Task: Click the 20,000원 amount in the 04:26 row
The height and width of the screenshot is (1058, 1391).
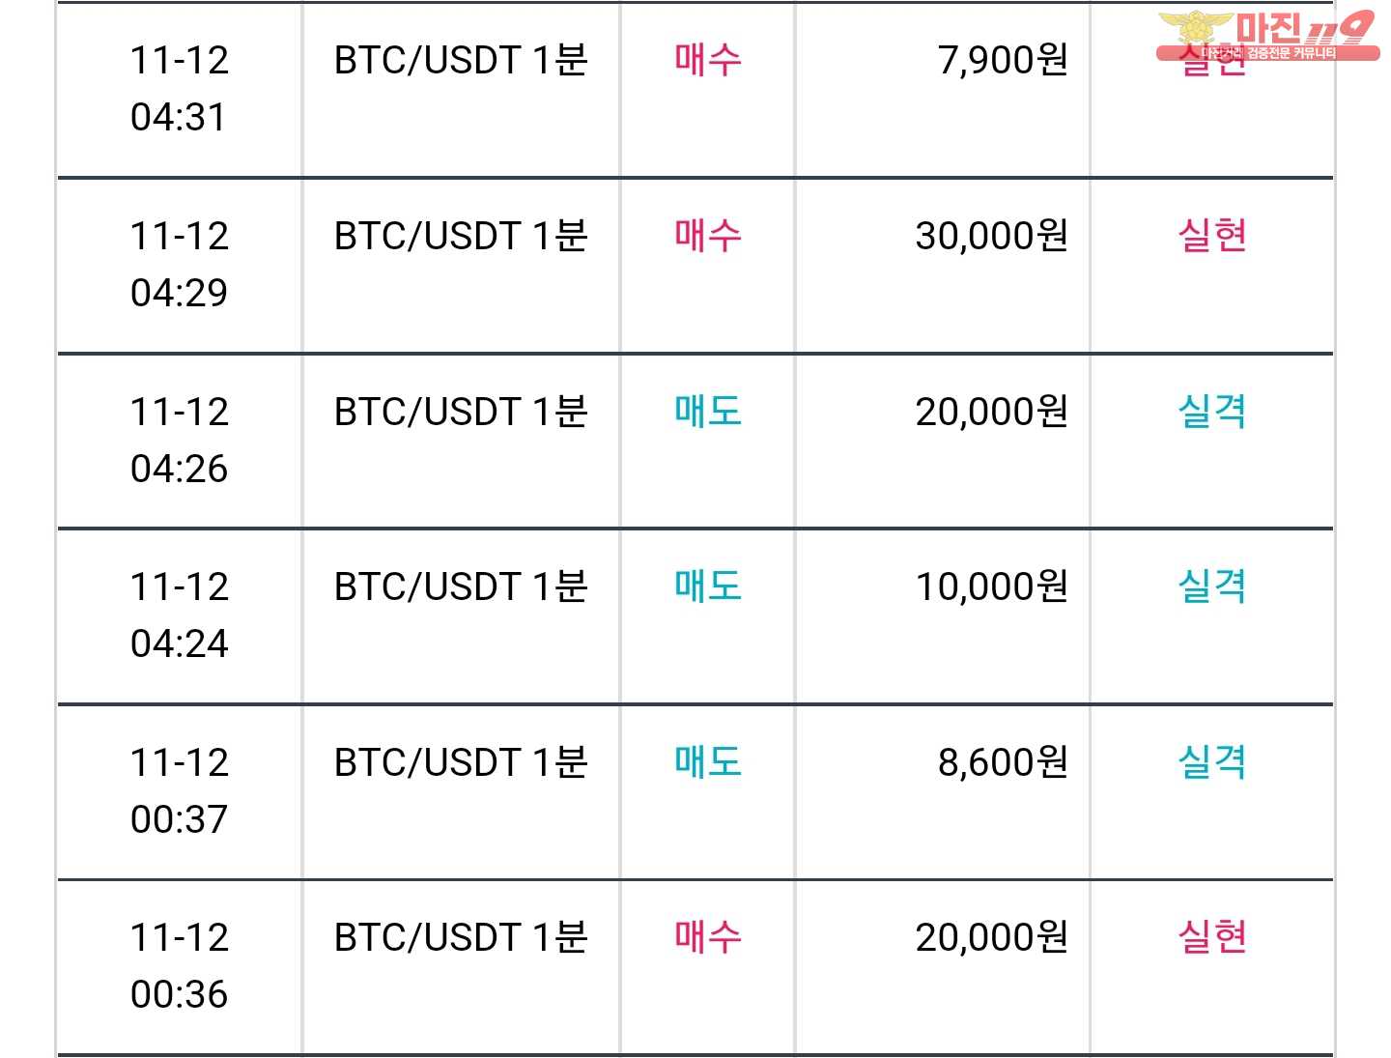Action: pos(991,412)
